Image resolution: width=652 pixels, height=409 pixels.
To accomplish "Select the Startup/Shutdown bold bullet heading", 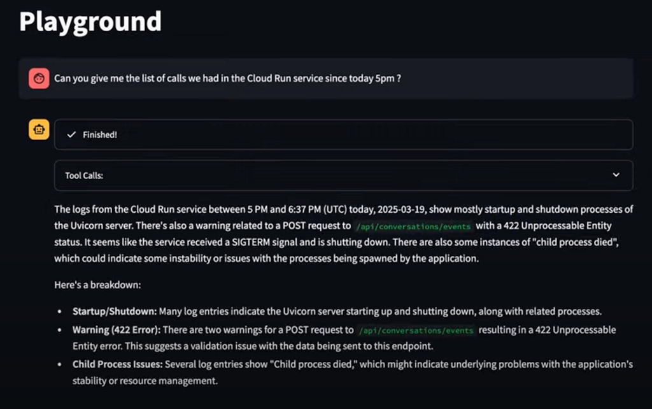I will (x=115, y=312).
